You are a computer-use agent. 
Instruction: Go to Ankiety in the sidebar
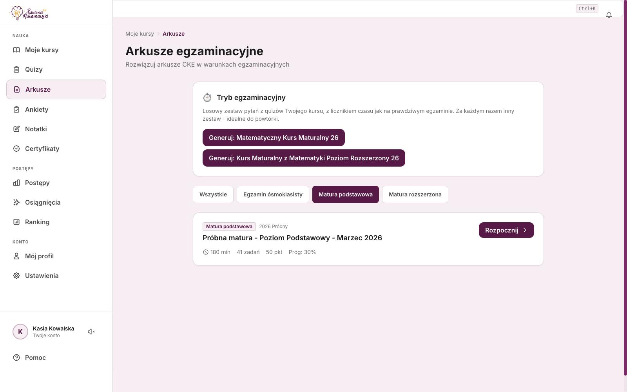(x=56, y=109)
